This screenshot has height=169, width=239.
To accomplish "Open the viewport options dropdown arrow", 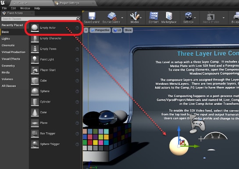I will pos(86,30).
